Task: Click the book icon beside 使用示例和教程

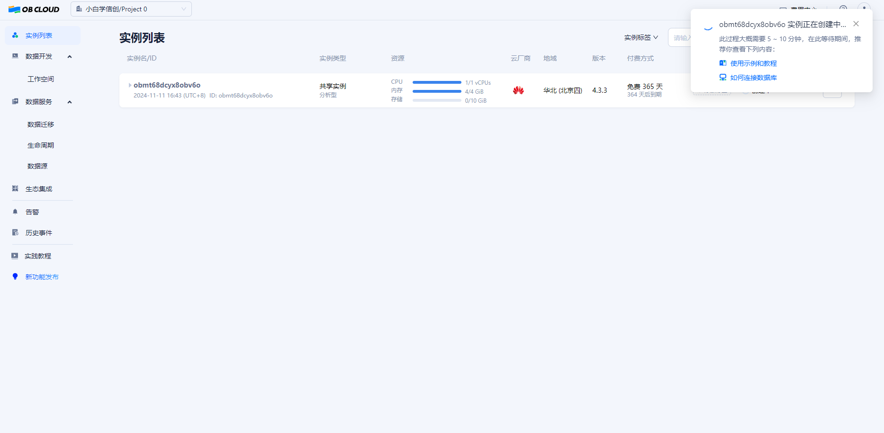Action: [x=723, y=63]
